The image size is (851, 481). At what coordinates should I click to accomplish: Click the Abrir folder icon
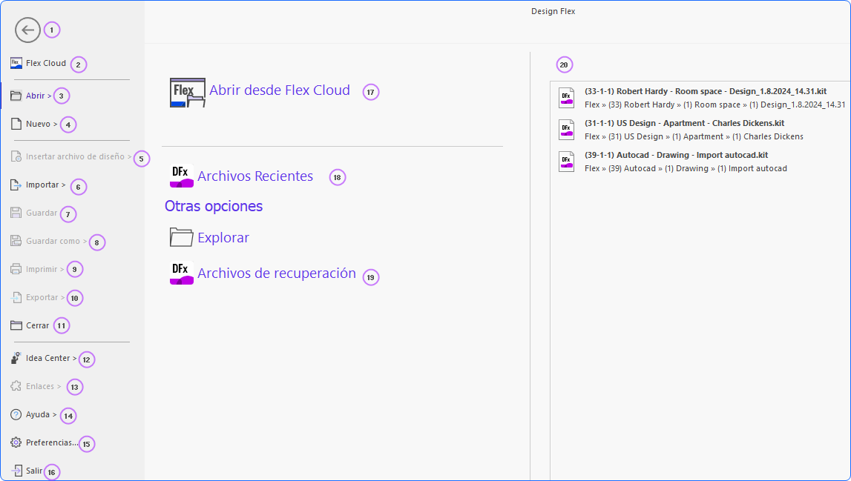pyautogui.click(x=16, y=96)
